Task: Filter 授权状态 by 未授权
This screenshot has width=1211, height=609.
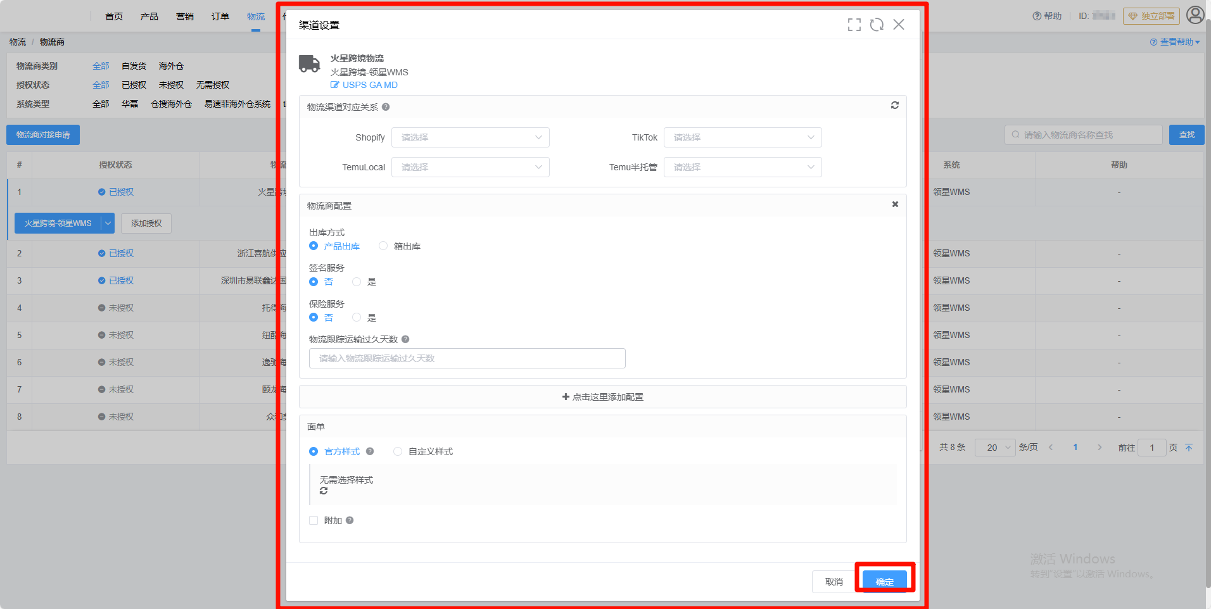Action: point(171,85)
